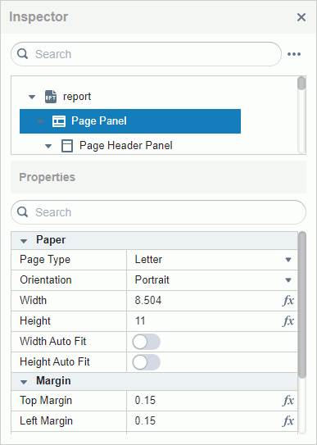Image resolution: width=317 pixels, height=445 pixels.
Task: Select the report tree item
Action: (77, 97)
